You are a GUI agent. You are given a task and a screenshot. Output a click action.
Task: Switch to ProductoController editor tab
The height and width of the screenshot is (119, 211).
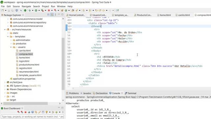143,15
